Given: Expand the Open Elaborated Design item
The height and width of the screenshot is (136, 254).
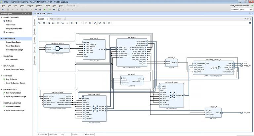Looking at the screenshot, I should point(4,69).
